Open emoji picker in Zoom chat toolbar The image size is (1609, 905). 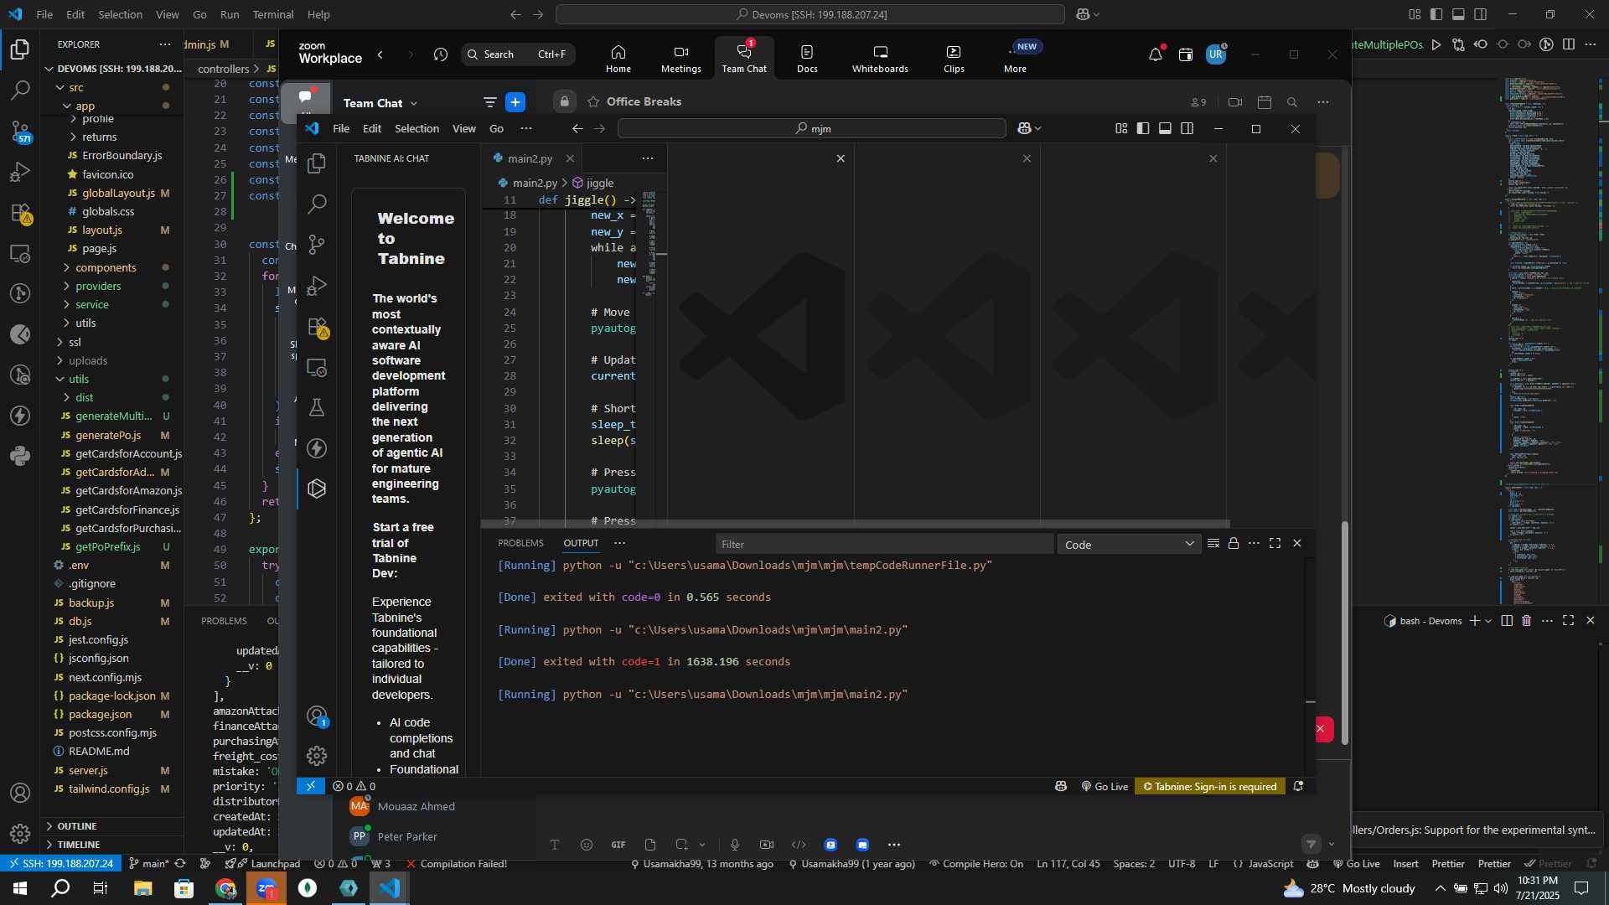point(587,845)
